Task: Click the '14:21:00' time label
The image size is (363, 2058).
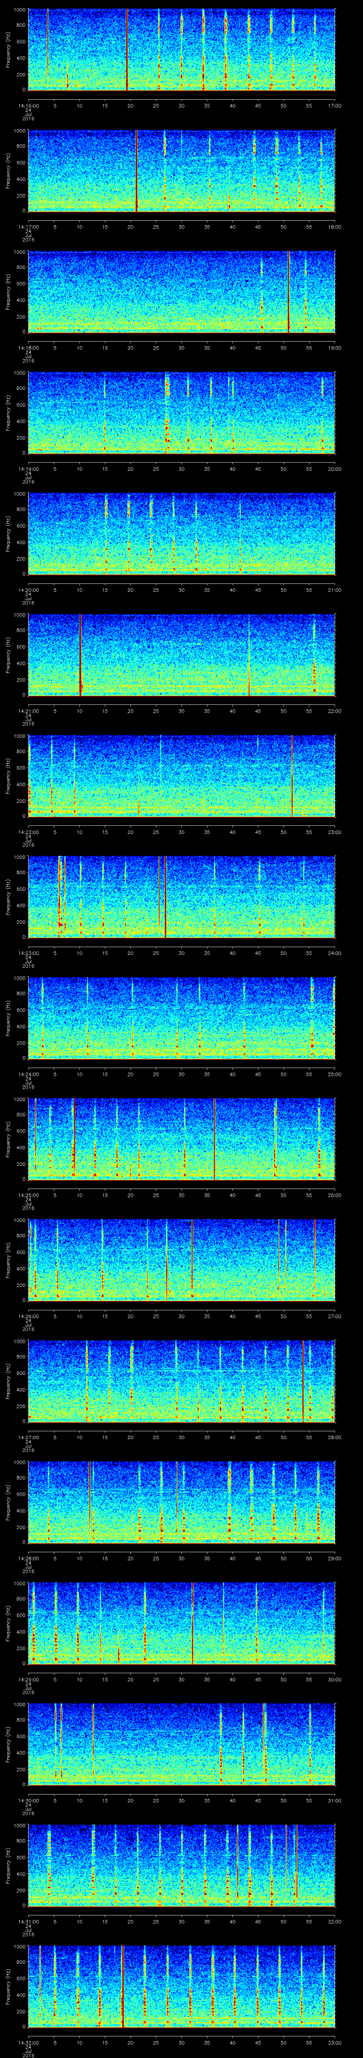Action: (x=28, y=711)
